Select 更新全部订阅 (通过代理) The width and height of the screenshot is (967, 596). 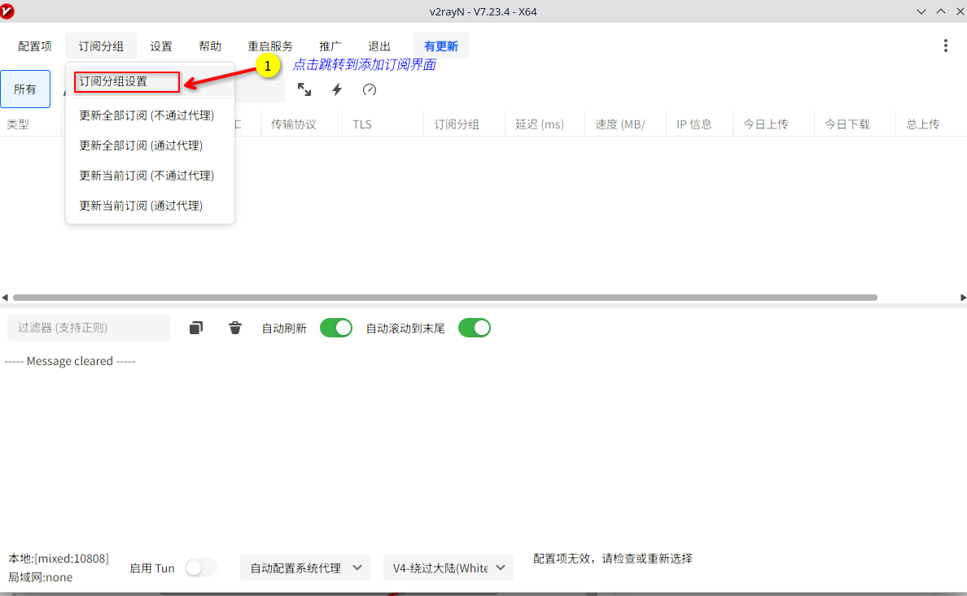[150, 146]
